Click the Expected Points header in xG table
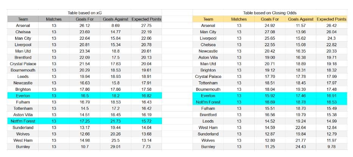 click(x=146, y=19)
